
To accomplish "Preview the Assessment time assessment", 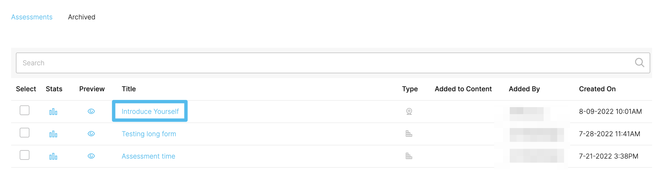I will [91, 156].
